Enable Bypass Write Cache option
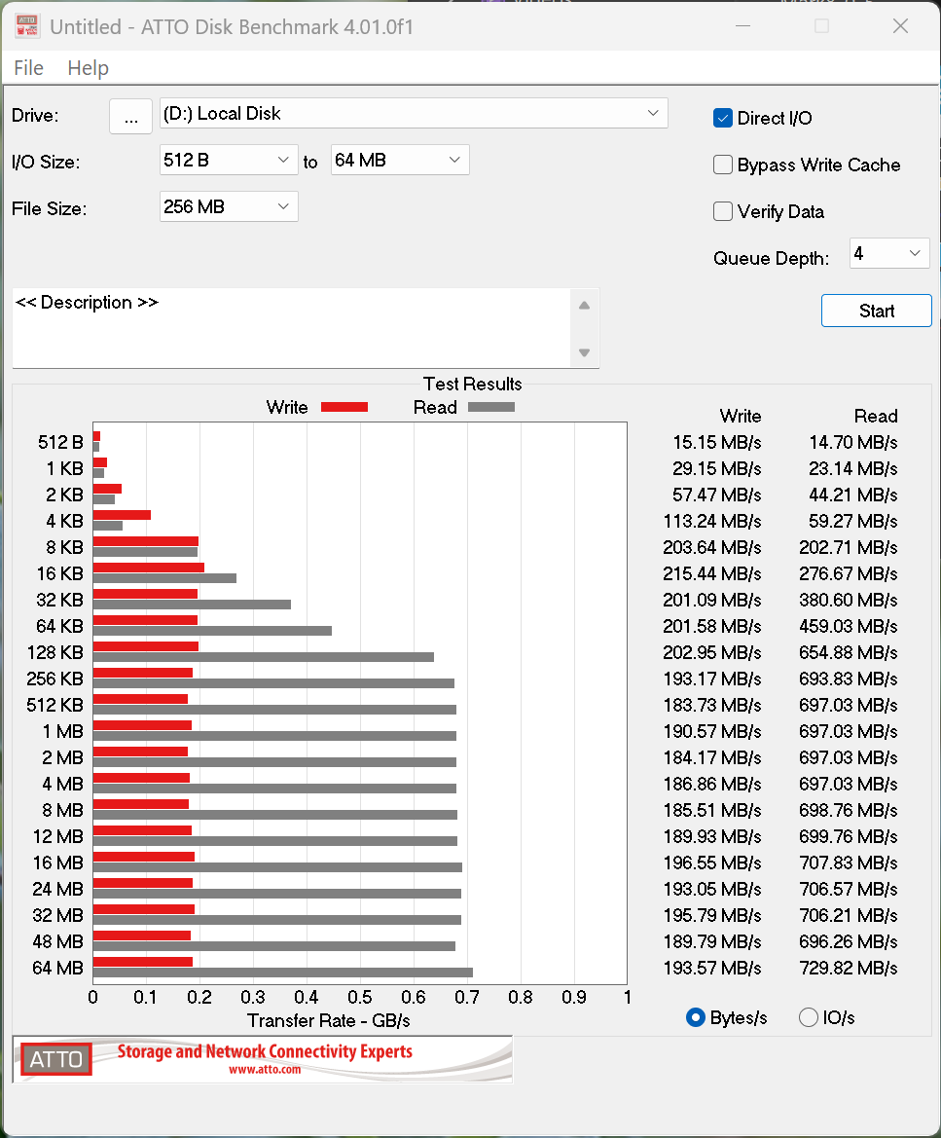The width and height of the screenshot is (941, 1138). (723, 165)
